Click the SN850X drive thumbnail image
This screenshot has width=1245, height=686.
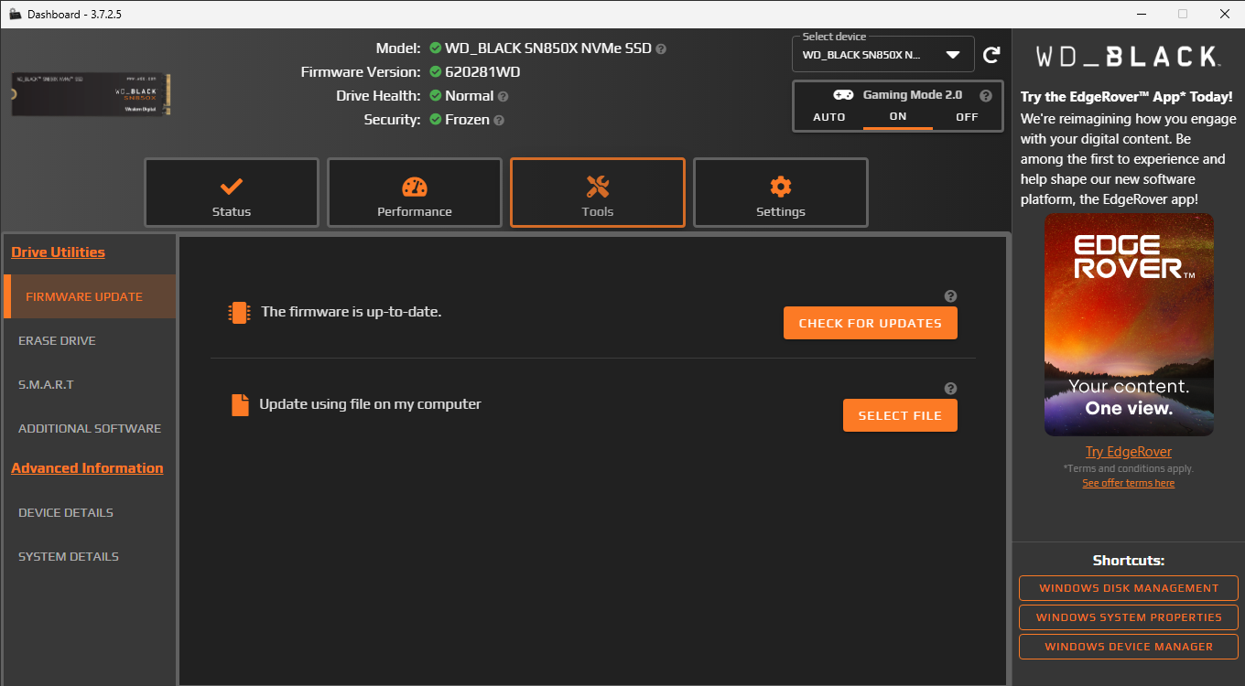91,95
